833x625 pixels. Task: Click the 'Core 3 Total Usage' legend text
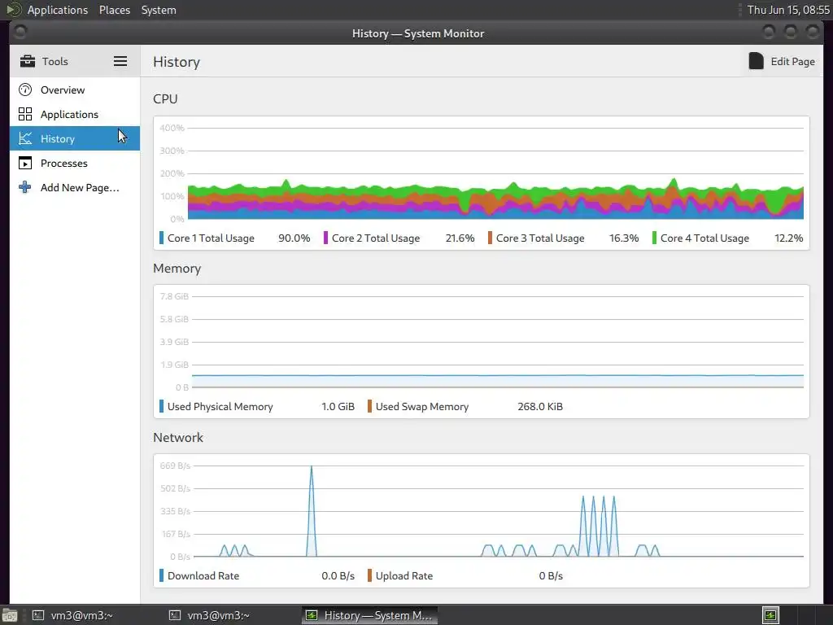(x=540, y=238)
